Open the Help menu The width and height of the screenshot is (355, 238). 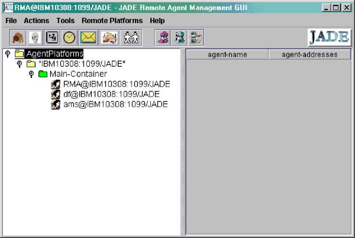coord(157,21)
